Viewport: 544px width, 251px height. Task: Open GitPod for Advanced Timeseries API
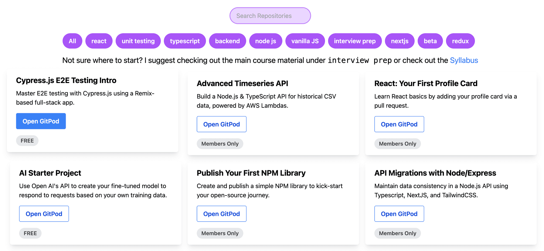(x=222, y=124)
